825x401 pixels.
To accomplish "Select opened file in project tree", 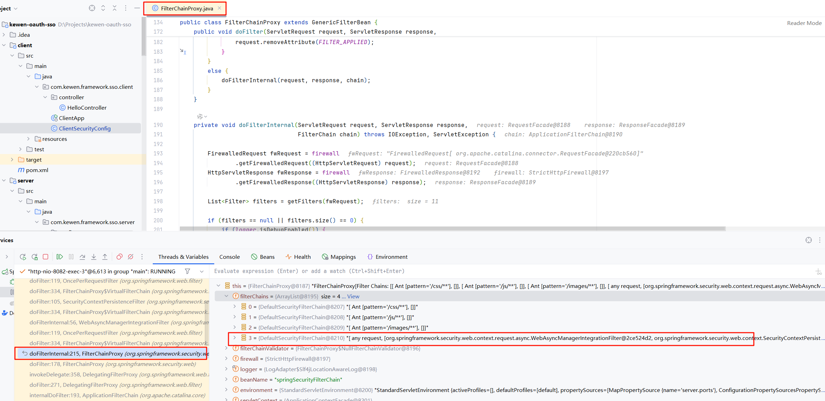I will tap(92, 8).
